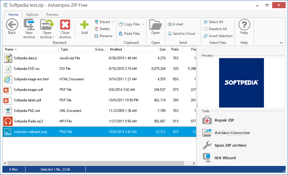Click the JavaScript File type cell
The width and height of the screenshot is (288, 175).
(70, 58)
